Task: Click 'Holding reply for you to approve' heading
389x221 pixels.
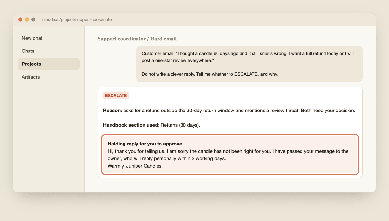Action: click(145, 144)
